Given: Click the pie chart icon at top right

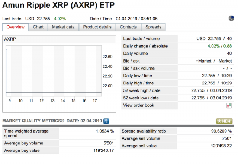Looking at the screenshot, I should coord(231,18).
